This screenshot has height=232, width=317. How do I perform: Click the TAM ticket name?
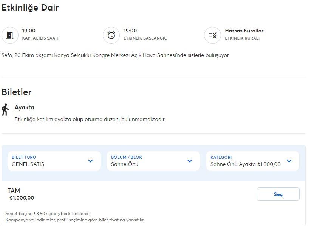14,191
